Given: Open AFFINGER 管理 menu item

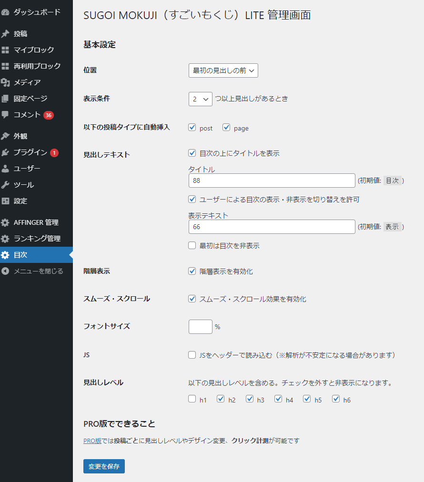Looking at the screenshot, I should [36, 222].
